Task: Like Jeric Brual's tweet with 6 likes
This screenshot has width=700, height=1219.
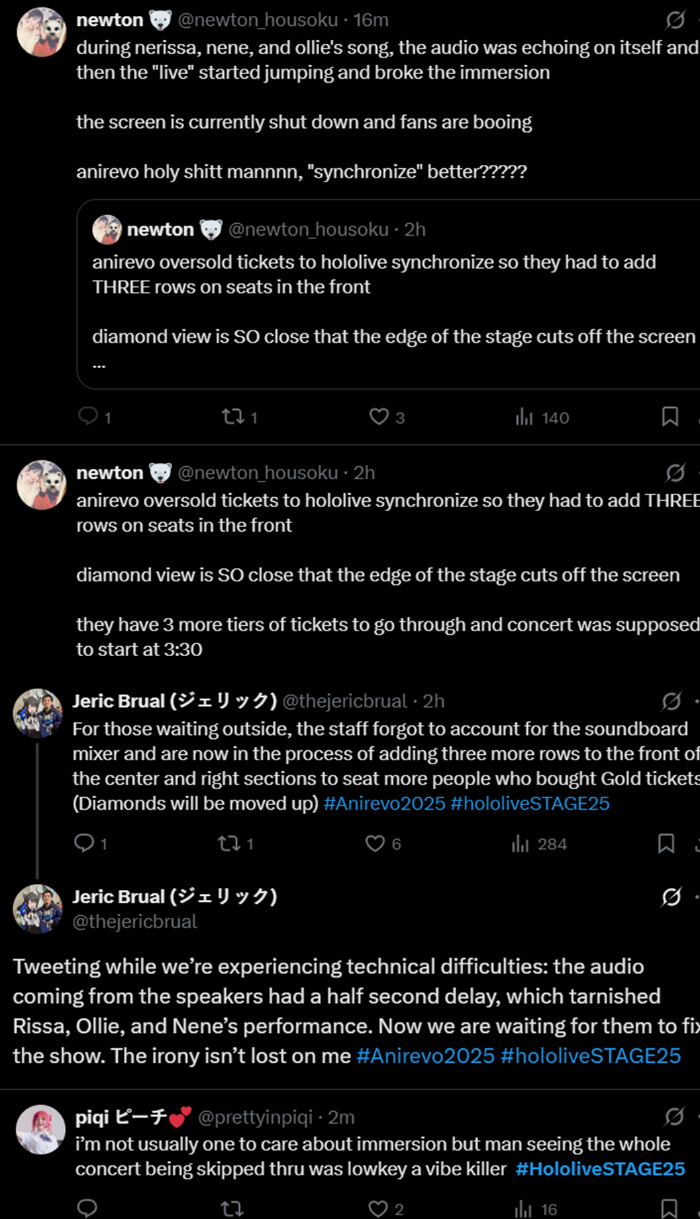Action: point(375,843)
